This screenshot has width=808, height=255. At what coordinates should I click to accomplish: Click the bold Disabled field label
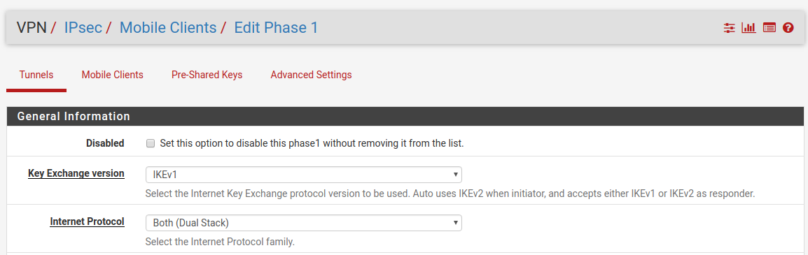(105, 143)
